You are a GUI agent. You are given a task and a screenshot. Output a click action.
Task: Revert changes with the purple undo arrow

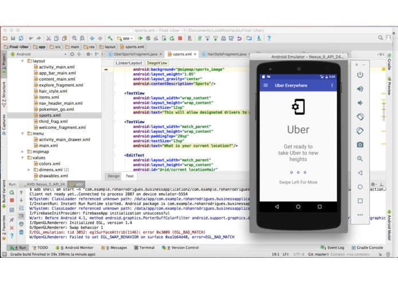(239, 38)
